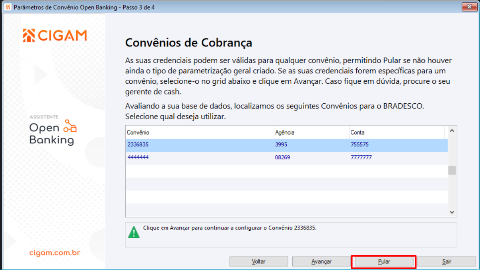The height and width of the screenshot is (270, 480).
Task: Click the Convênio column header
Action: click(x=200, y=133)
